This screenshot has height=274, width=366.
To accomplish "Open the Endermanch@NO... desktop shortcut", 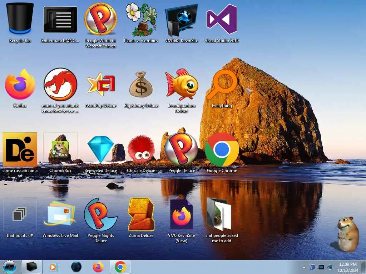I will [60, 23].
